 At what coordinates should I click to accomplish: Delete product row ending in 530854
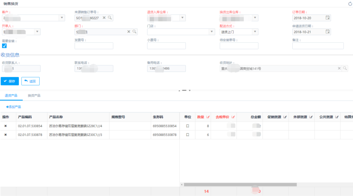(5, 126)
